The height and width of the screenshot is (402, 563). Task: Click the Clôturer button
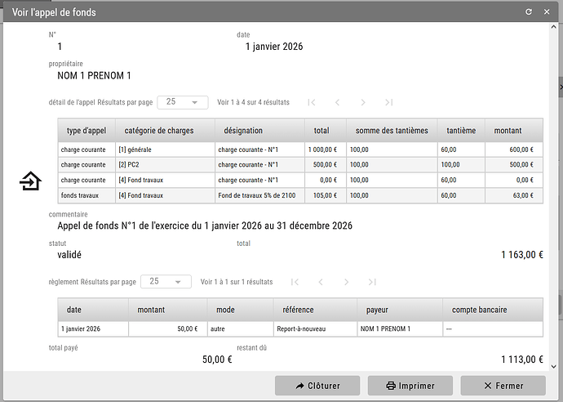(x=317, y=386)
